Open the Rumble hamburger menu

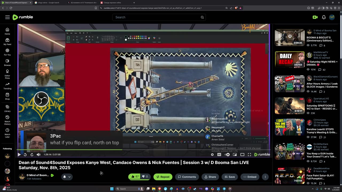point(7,17)
